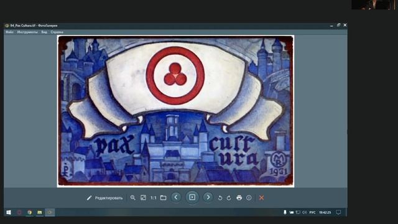Set image to 1:1 actual size
The image size is (398, 224).
(154, 198)
